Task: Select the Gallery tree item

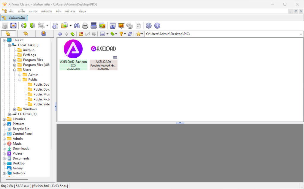Action: click(x=18, y=168)
